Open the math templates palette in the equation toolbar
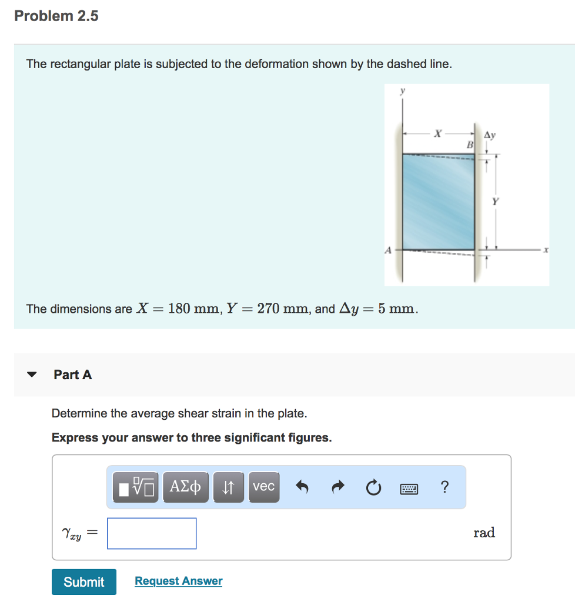The width and height of the screenshot is (575, 602). [x=134, y=487]
